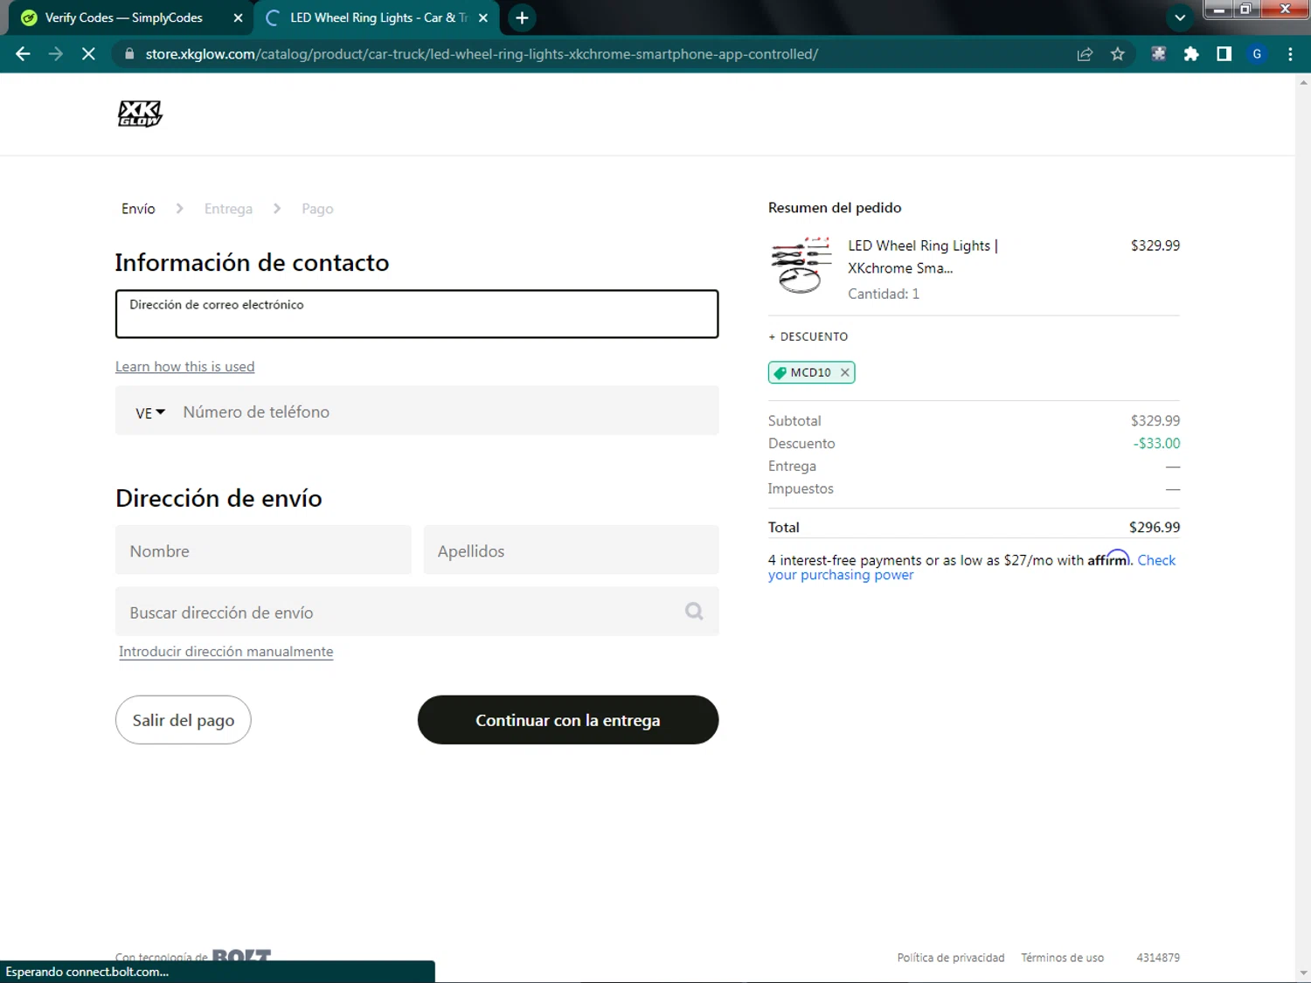Open Términos de uso link

[x=1062, y=958]
